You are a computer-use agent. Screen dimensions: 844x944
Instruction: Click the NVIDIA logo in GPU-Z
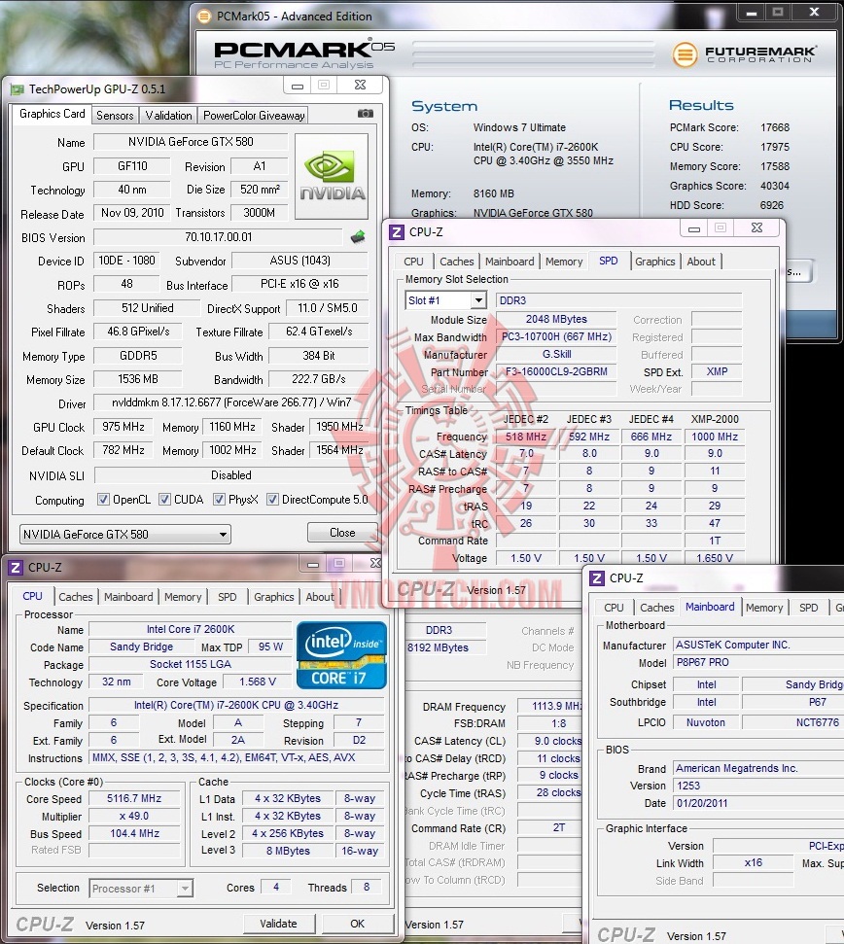(333, 176)
